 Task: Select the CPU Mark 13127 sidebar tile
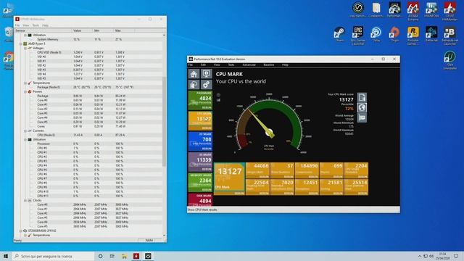tap(200, 121)
